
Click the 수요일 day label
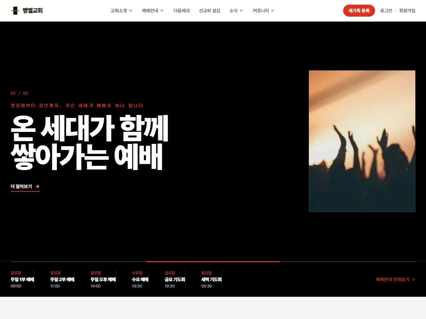(137, 273)
